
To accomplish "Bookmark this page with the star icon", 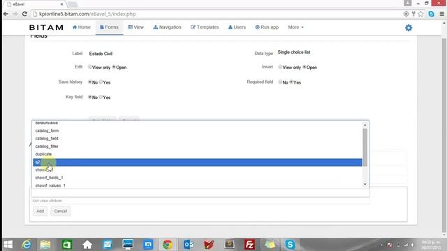I will 420,14.
